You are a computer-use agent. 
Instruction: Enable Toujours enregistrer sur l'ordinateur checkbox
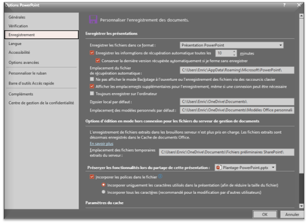pos(92,94)
